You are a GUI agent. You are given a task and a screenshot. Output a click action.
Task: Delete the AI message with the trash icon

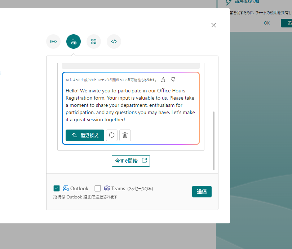[x=125, y=135]
